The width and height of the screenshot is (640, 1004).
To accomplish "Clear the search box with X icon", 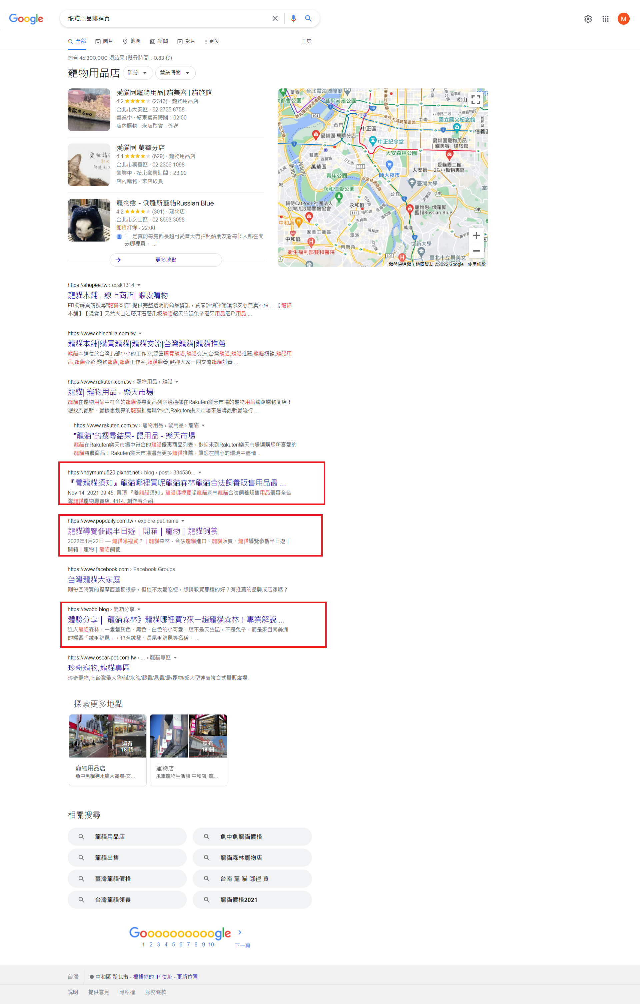I will tap(275, 18).
